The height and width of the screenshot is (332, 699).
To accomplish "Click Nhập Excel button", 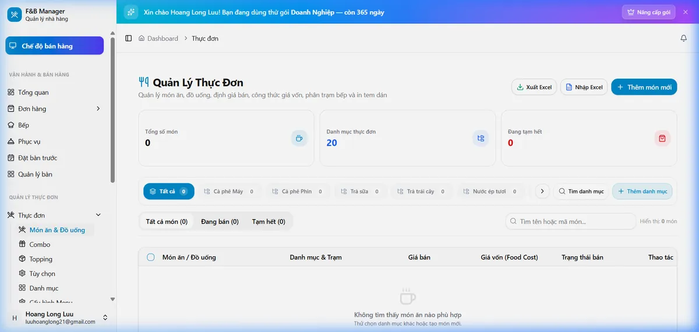I will click(x=584, y=87).
